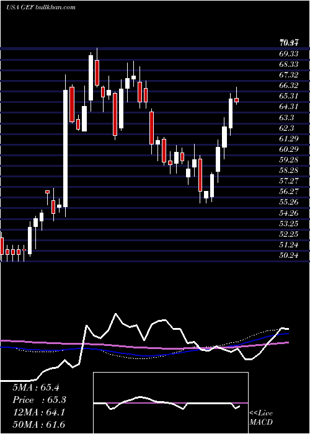The width and height of the screenshot is (310, 434).
Task: Click the 60.29 price axis label
Action: tap(289, 149)
